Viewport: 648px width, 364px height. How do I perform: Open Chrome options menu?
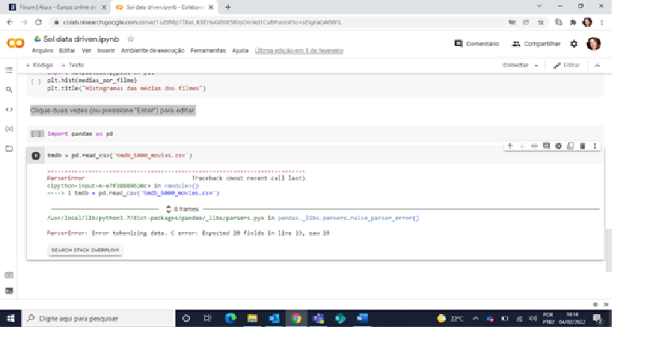pos(601,22)
